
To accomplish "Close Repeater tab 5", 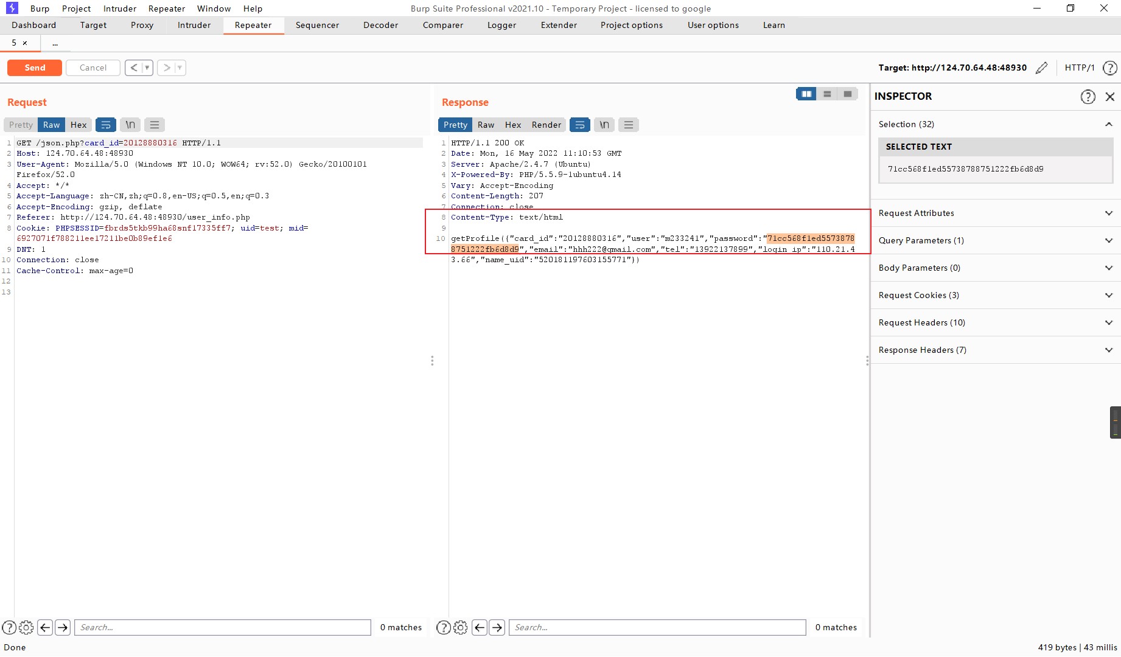I will (25, 43).
